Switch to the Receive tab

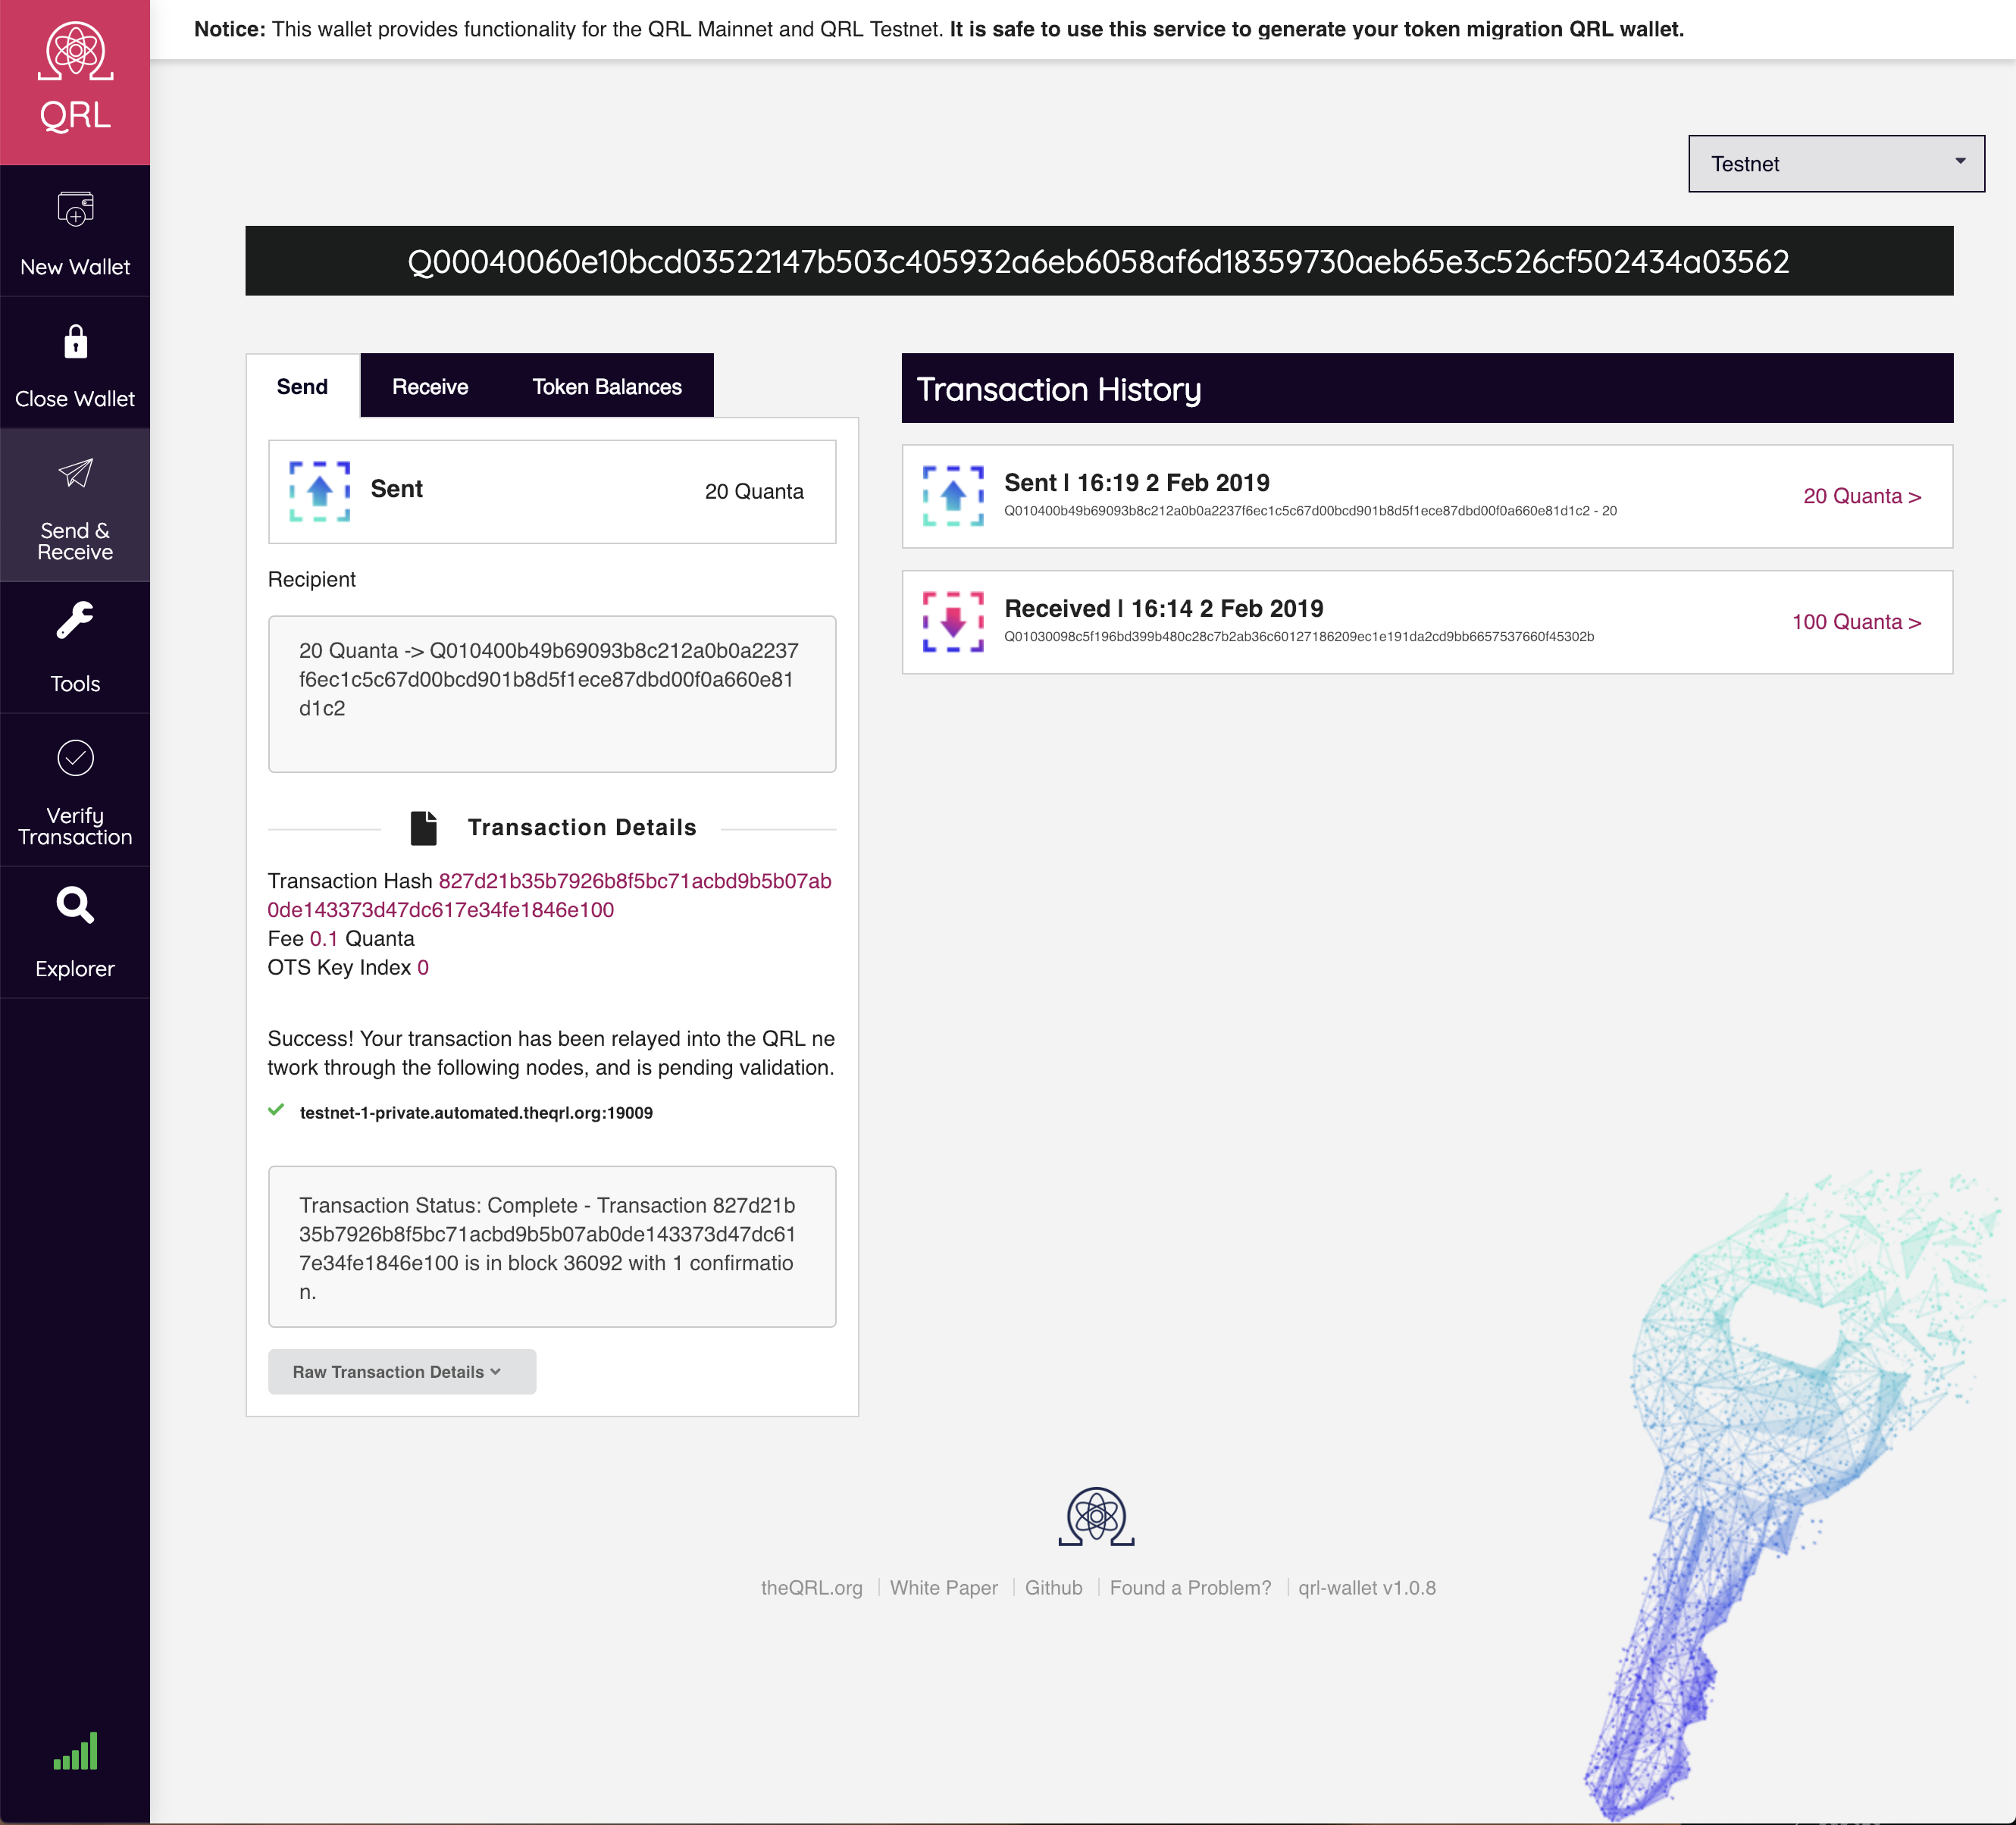(430, 387)
